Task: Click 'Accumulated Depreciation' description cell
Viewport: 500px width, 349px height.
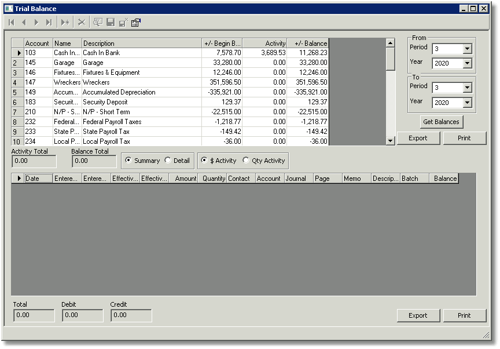Action: [x=142, y=92]
